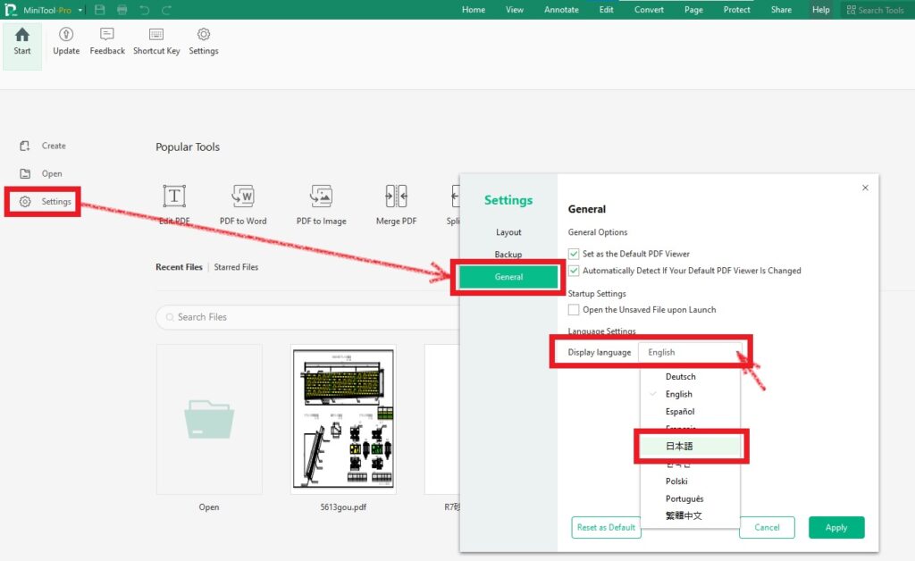Screen dimensions: 915x561
Task: Click the Print icon in title bar
Action: pyautogui.click(x=122, y=10)
